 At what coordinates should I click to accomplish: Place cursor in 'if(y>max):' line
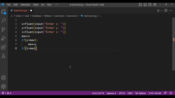(x=30, y=40)
